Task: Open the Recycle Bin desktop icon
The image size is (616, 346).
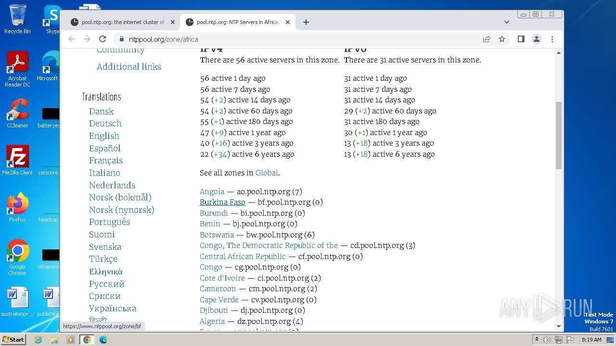Action: pyautogui.click(x=17, y=19)
